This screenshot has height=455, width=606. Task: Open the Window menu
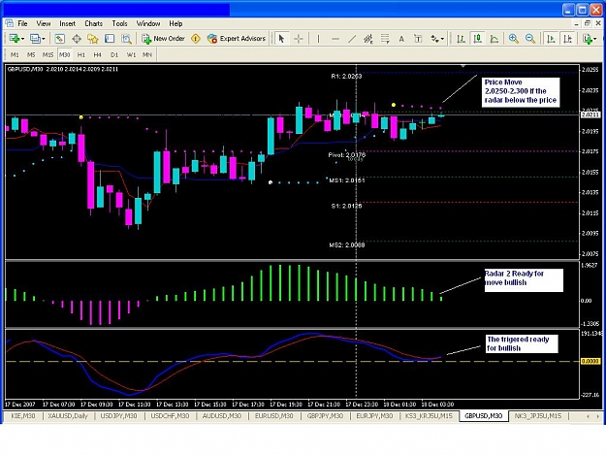point(148,23)
